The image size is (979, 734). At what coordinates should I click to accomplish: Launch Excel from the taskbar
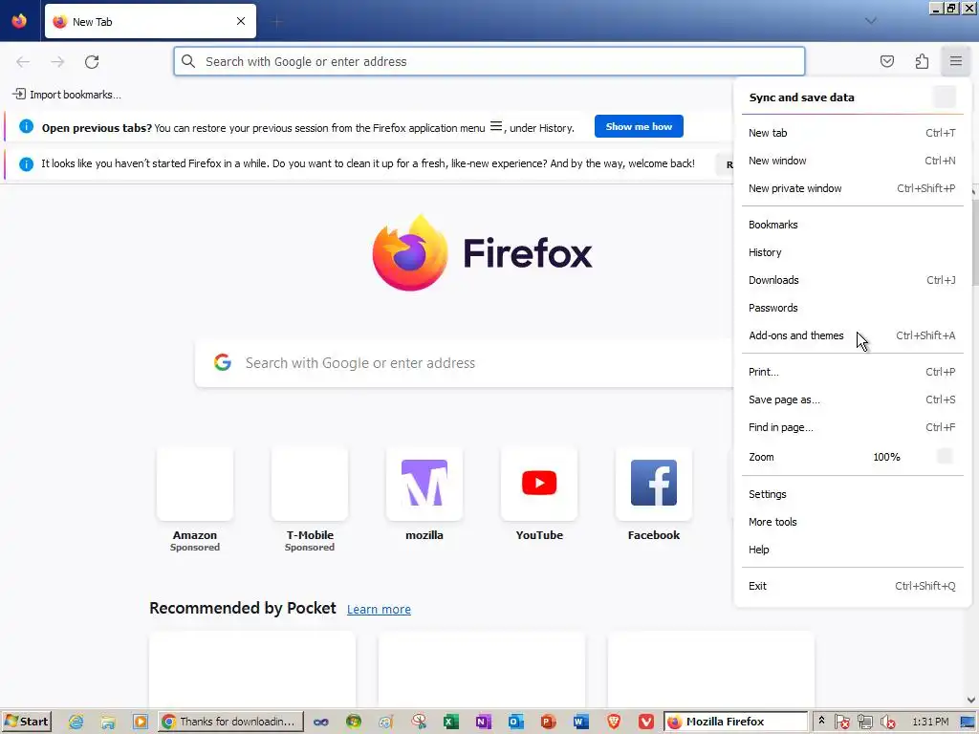451,723
